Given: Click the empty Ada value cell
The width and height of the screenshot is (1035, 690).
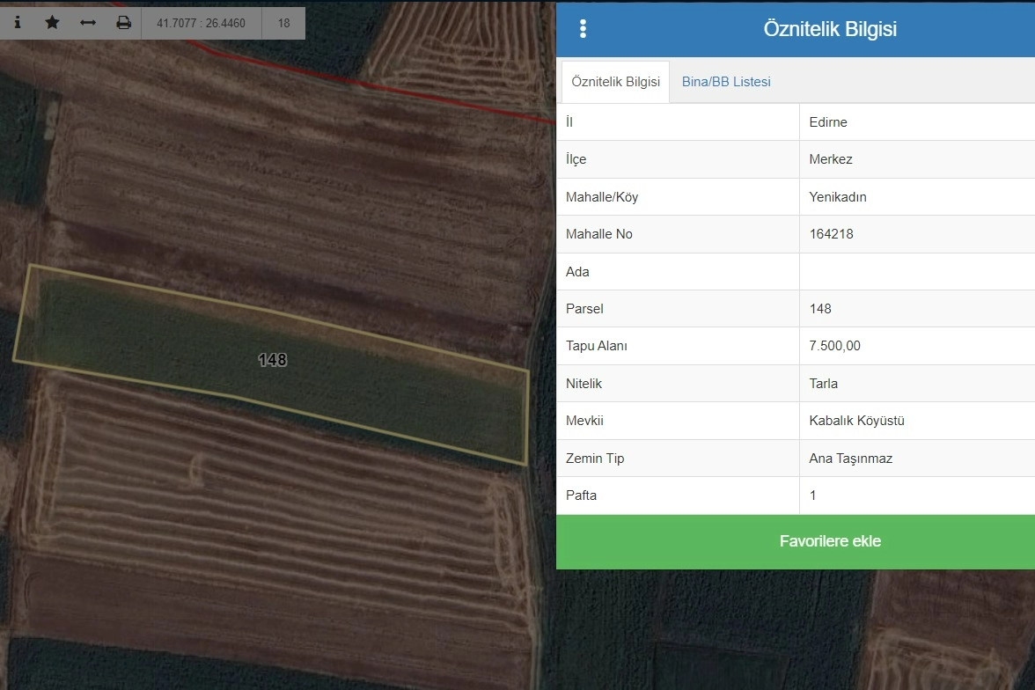Looking at the screenshot, I should (x=915, y=272).
